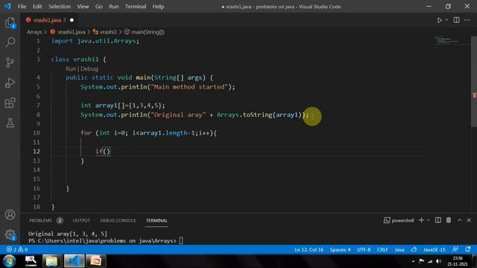
Task: Click JavaSE-15 runtime in status bar
Action: [x=434, y=249]
